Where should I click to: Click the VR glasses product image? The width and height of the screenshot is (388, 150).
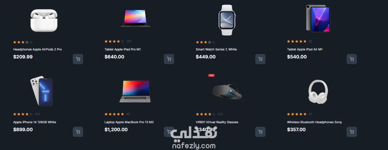227,91
